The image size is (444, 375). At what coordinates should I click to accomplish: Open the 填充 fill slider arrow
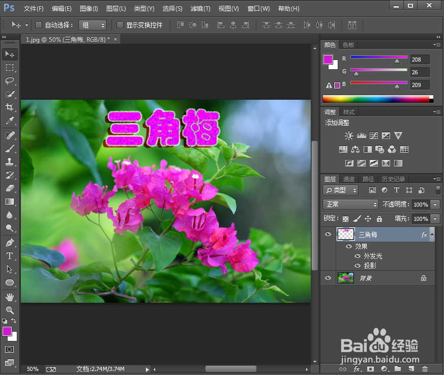435,219
